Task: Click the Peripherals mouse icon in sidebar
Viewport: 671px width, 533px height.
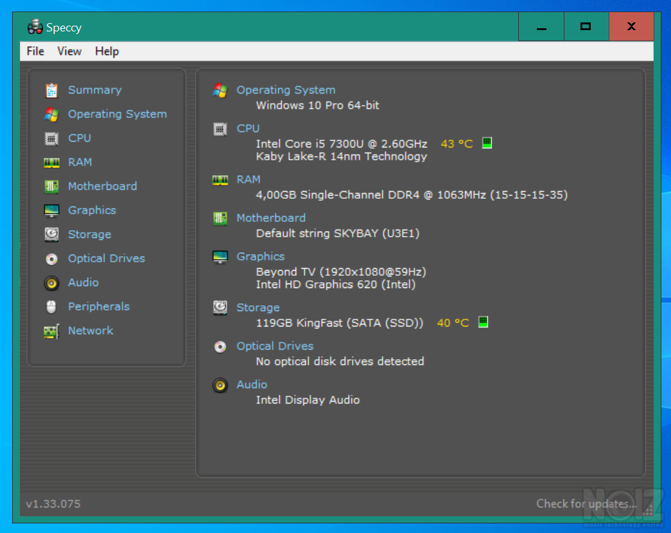Action: [51, 307]
